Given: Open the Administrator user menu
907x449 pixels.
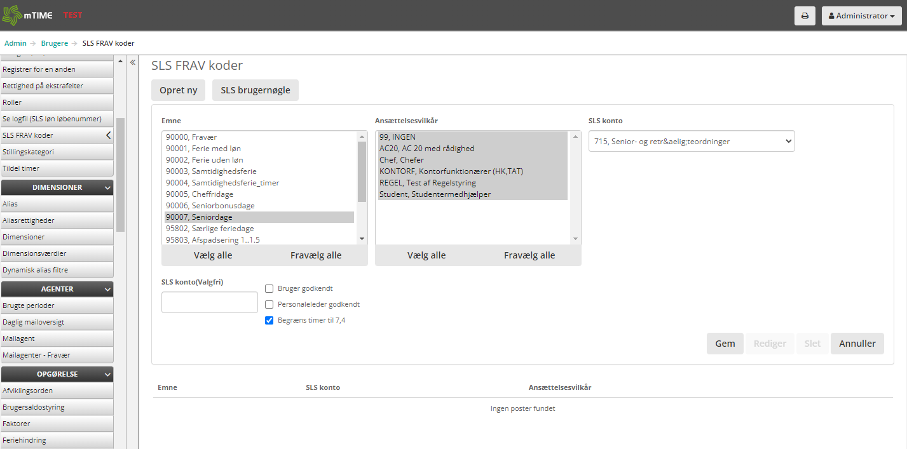Looking at the screenshot, I should tap(861, 16).
